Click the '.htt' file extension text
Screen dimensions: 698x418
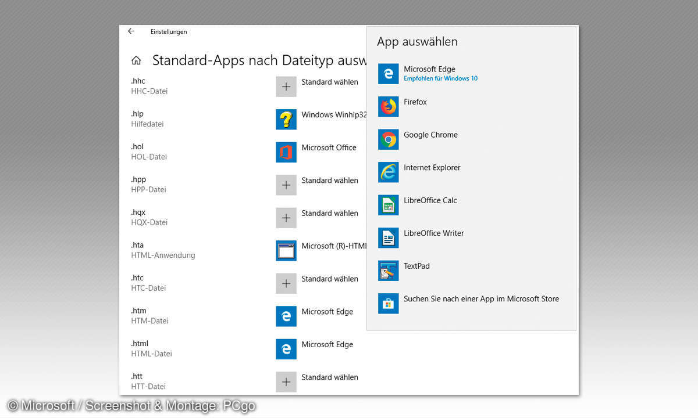click(x=136, y=376)
